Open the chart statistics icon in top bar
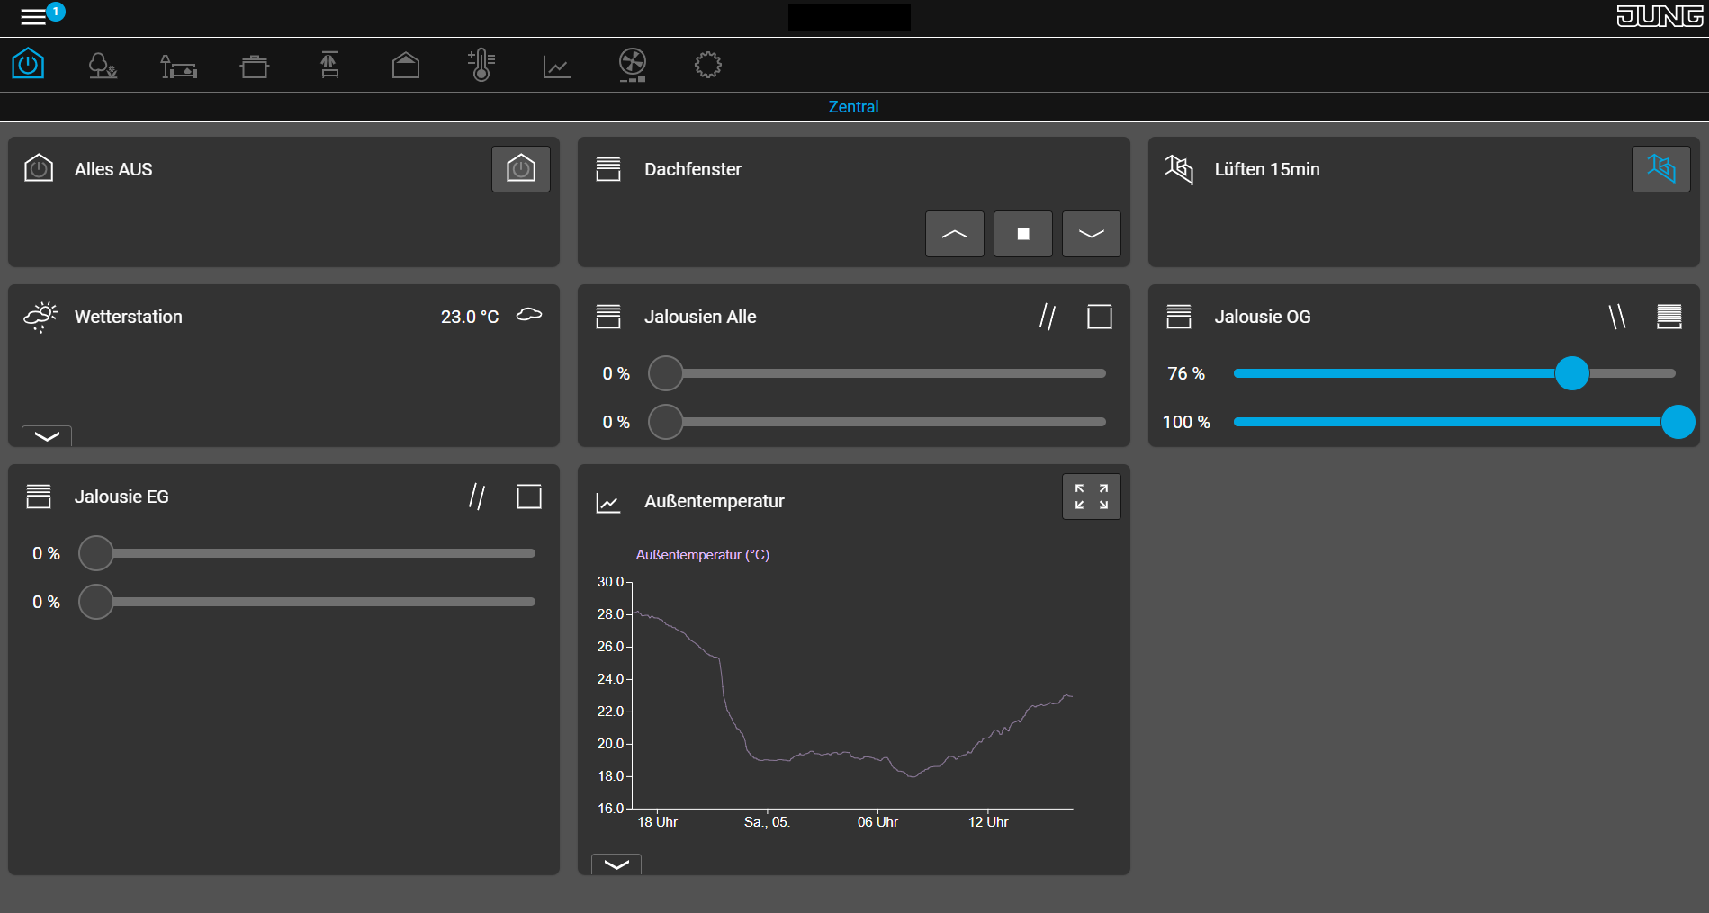1709x913 pixels. (x=556, y=67)
